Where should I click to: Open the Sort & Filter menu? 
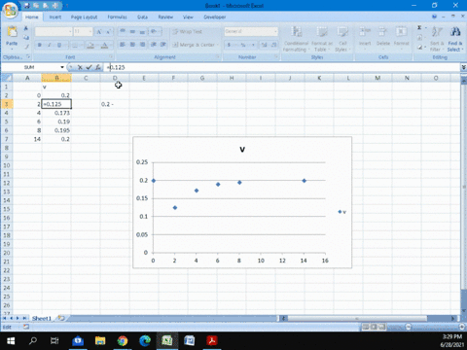click(x=436, y=39)
